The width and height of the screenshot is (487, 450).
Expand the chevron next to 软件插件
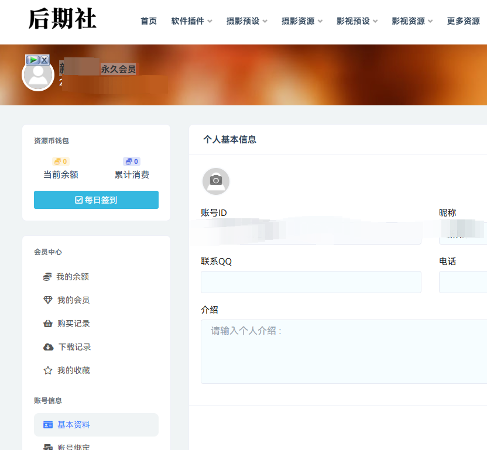tap(210, 22)
